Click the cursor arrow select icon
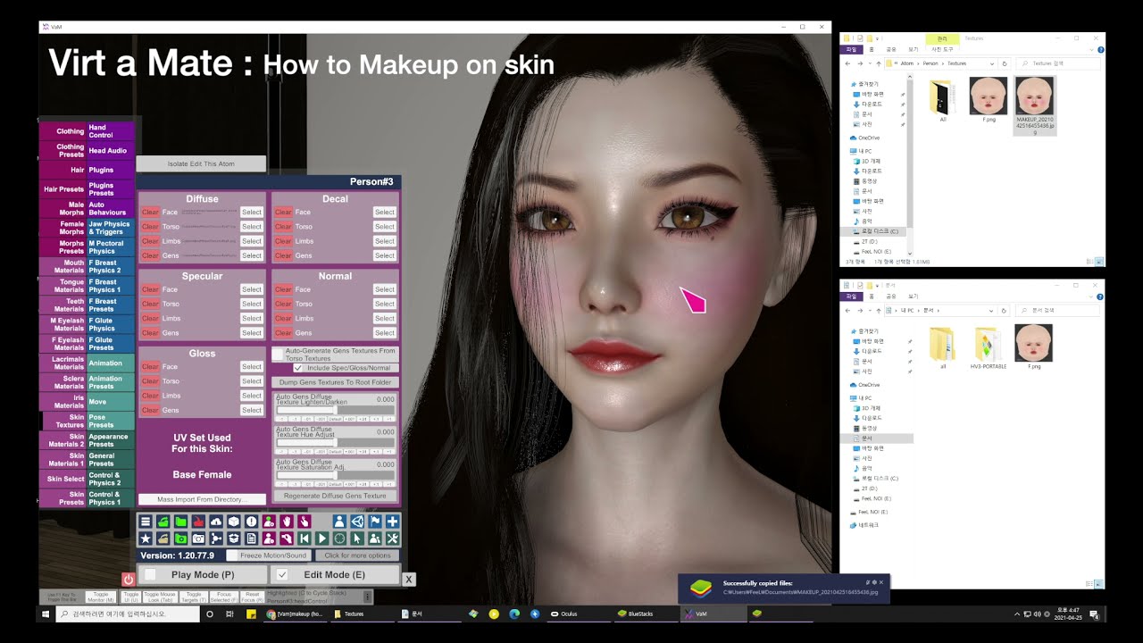1143x643 pixels. tap(357, 539)
